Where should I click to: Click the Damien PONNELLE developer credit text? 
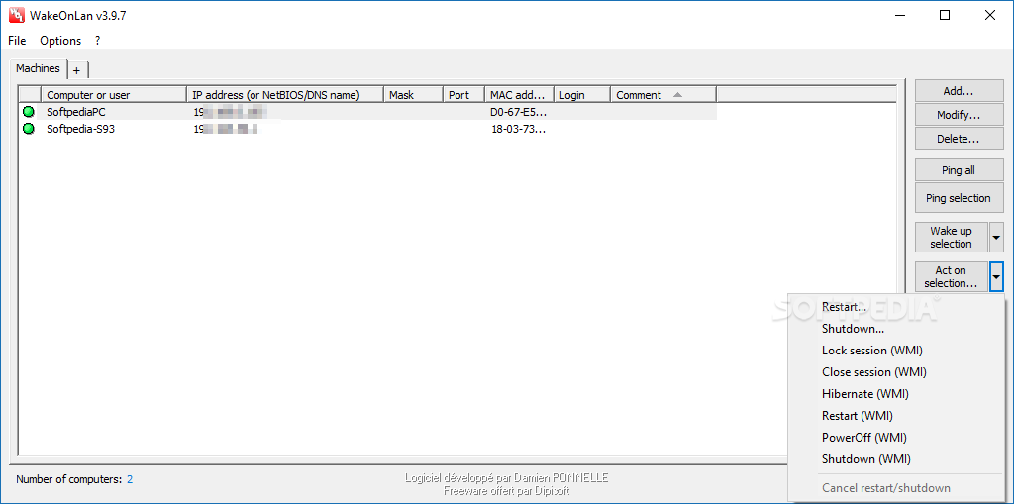(506, 478)
